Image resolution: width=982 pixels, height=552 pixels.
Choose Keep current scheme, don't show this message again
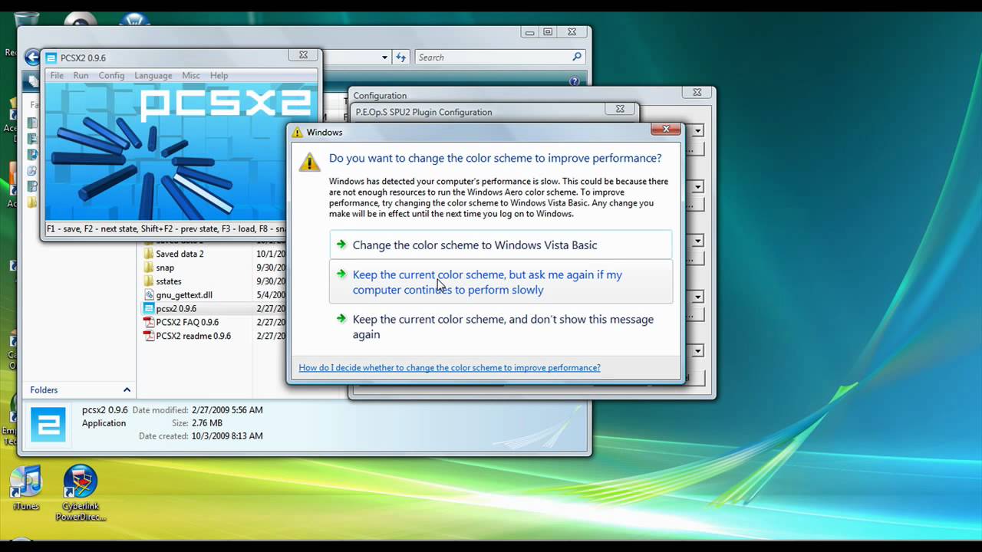point(501,327)
